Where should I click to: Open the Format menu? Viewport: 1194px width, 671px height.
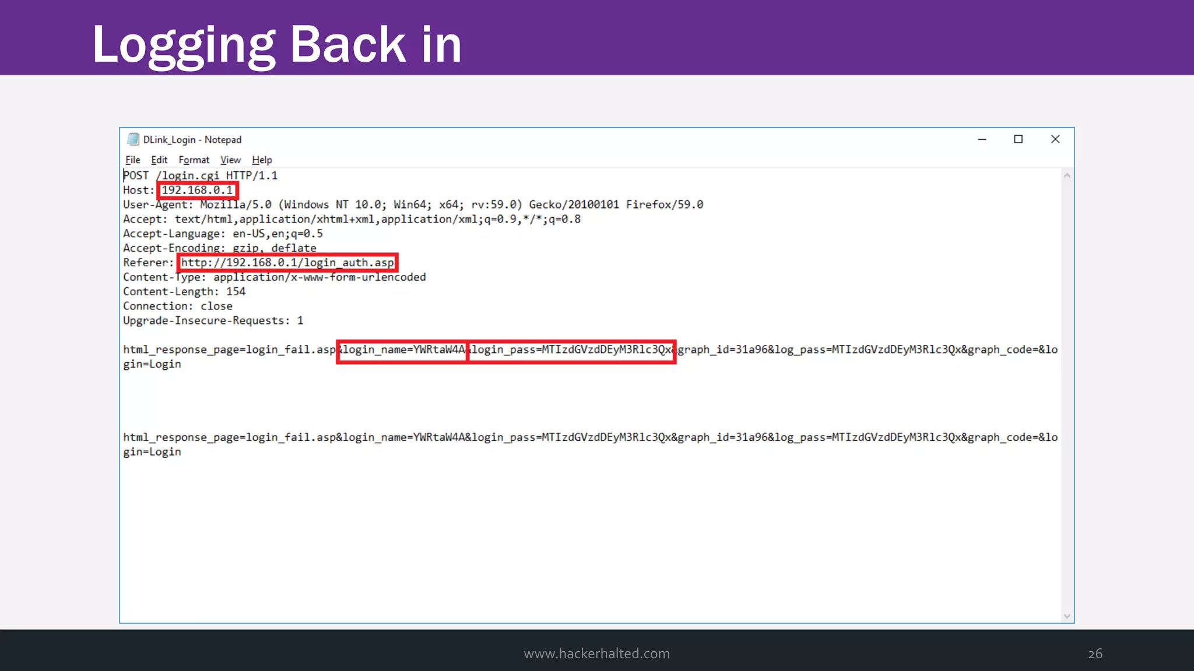tap(194, 160)
